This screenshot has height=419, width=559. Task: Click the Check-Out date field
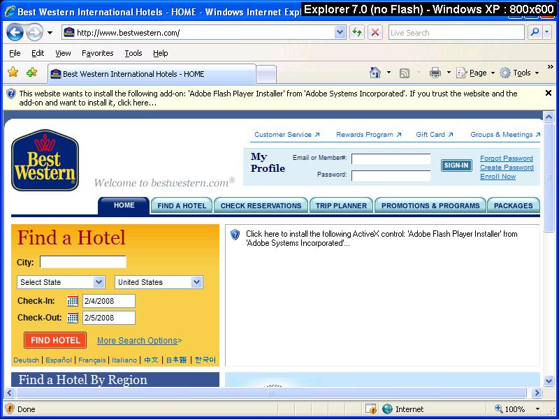coord(109,318)
